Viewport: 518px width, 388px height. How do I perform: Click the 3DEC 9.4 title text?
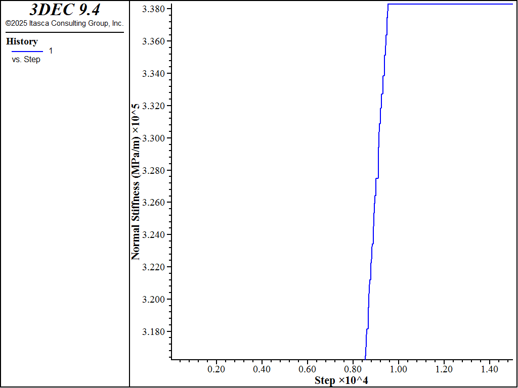[x=64, y=10]
